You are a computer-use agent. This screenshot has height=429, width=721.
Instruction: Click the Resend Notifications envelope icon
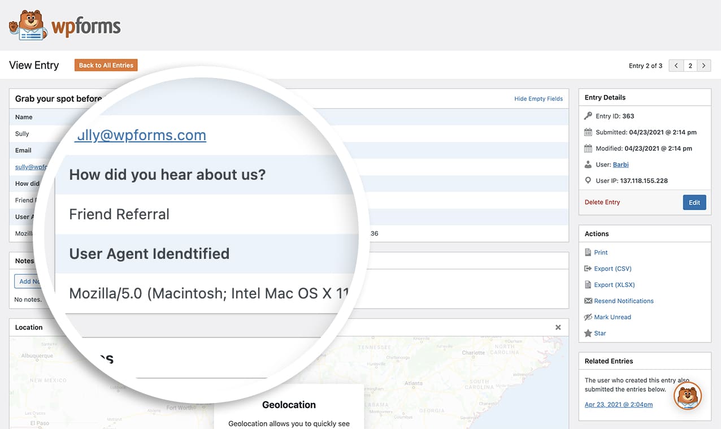coord(588,301)
